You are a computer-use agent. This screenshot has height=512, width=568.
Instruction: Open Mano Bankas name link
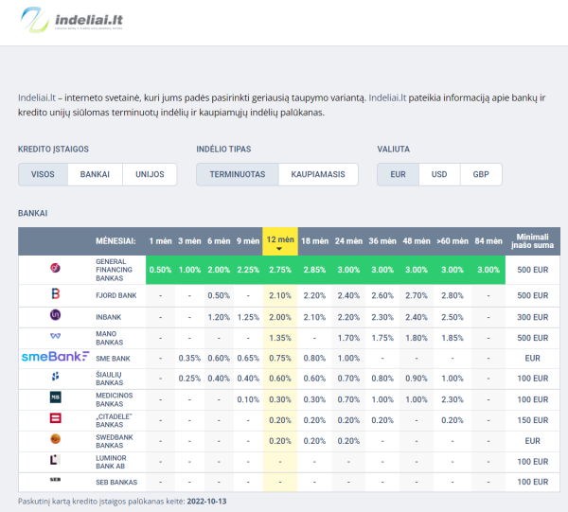coord(110,338)
